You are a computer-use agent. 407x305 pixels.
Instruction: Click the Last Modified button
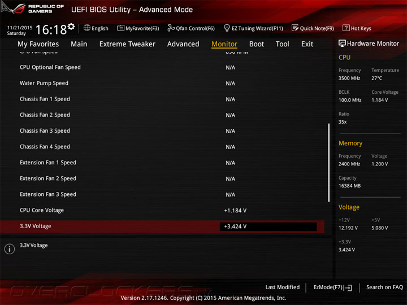283,287
